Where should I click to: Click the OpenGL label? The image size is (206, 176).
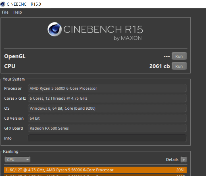tap(15, 56)
